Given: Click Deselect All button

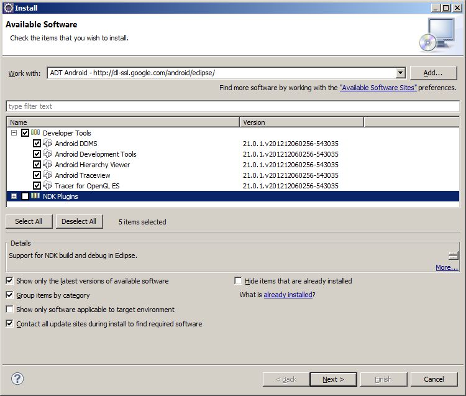Looking at the screenshot, I should pos(79,221).
